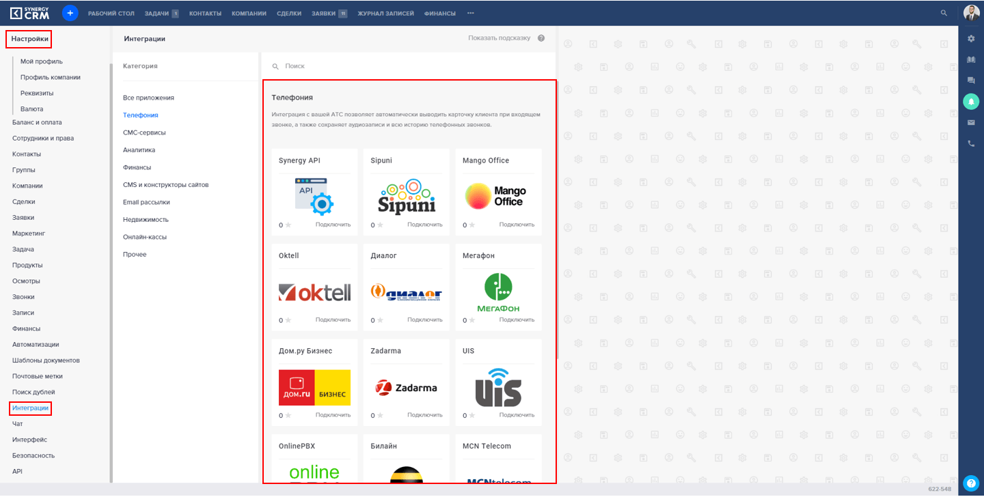
Task: Click the magnifier icon in the Поиск field
Action: coord(276,66)
